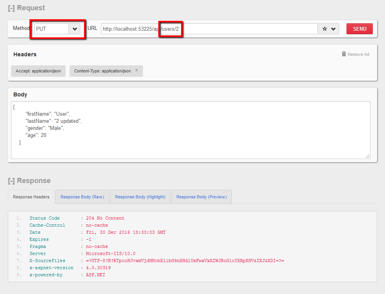The image size is (385, 294).
Task: Click the 'Microsoft-IIS/10.0' server value
Action: coord(110,253)
